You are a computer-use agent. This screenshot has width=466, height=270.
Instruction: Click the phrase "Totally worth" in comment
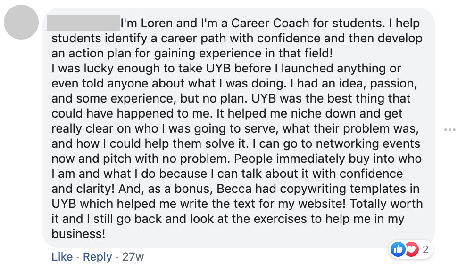tap(386, 204)
